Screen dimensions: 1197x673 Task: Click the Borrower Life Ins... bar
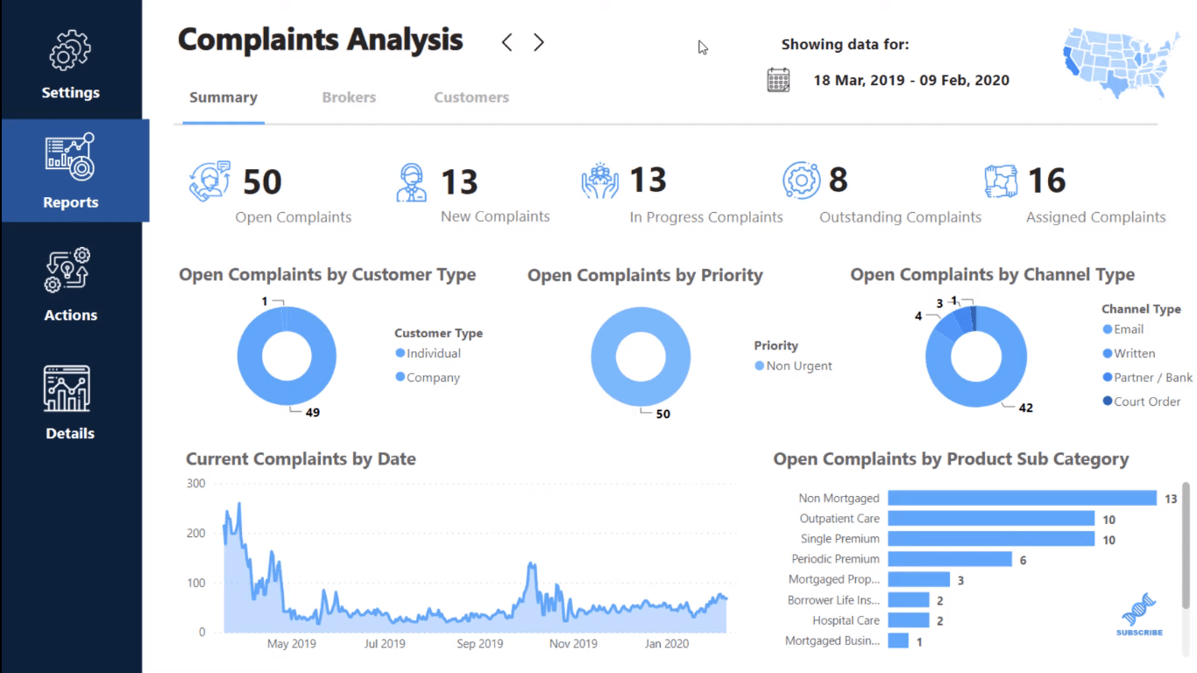pyautogui.click(x=908, y=599)
